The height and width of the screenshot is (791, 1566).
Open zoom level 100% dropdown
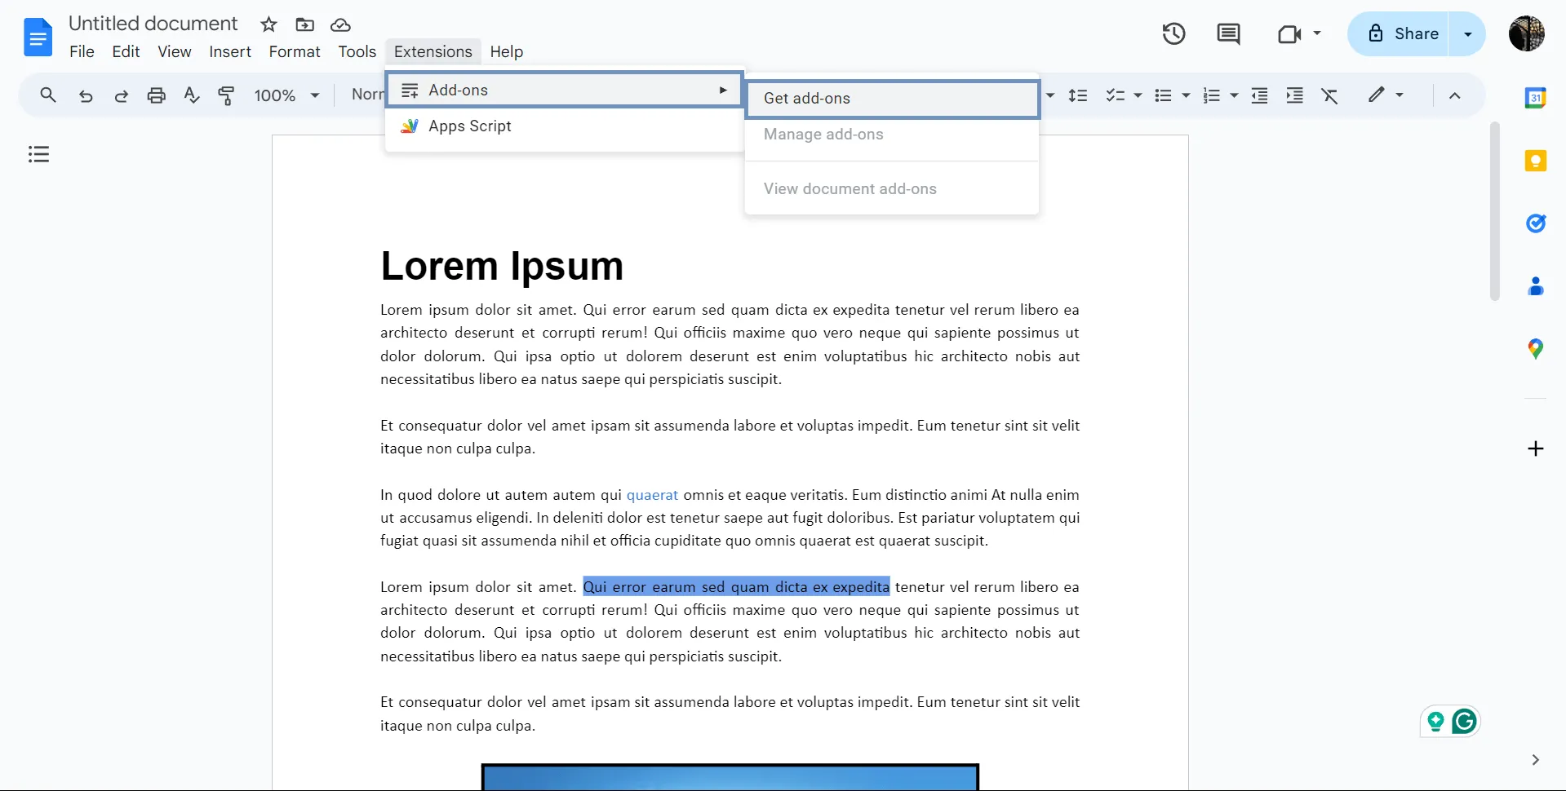tap(286, 95)
